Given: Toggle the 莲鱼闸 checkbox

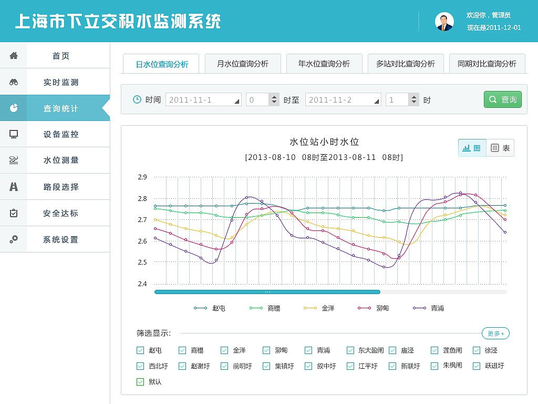Looking at the screenshot, I should click(434, 350).
